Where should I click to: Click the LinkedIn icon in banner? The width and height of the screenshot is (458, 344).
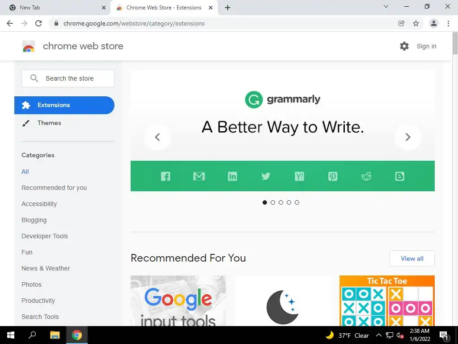coord(233,176)
